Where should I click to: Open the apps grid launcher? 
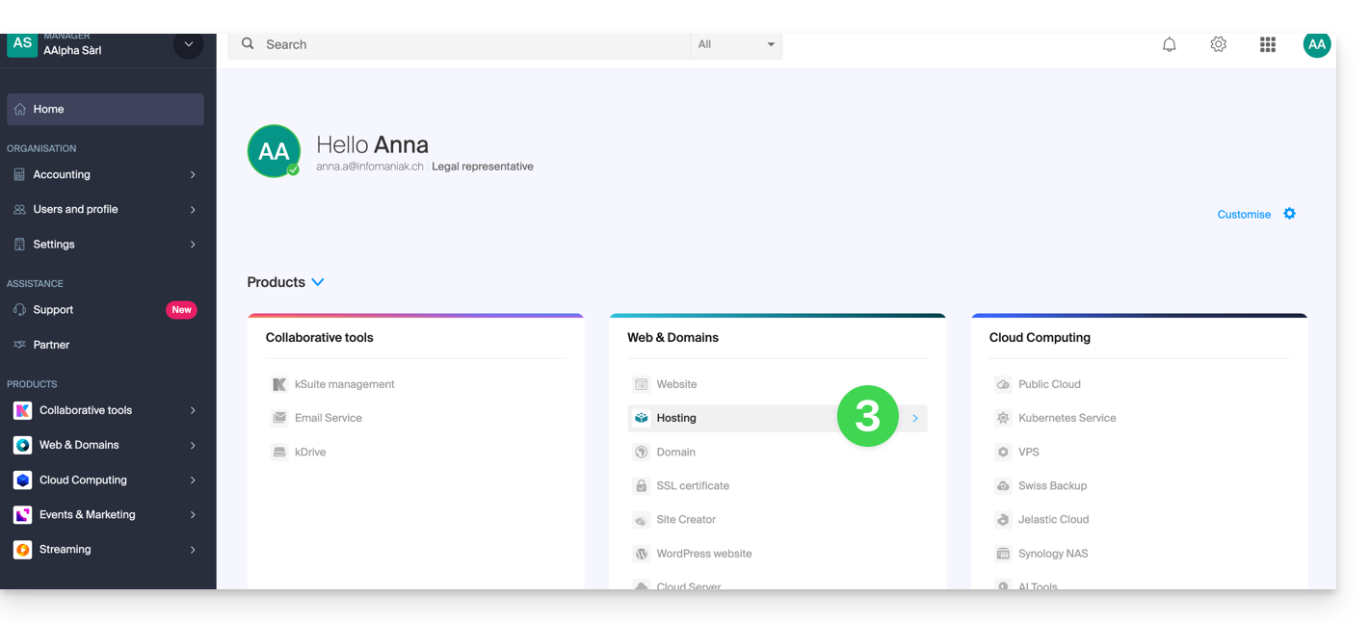1268,44
